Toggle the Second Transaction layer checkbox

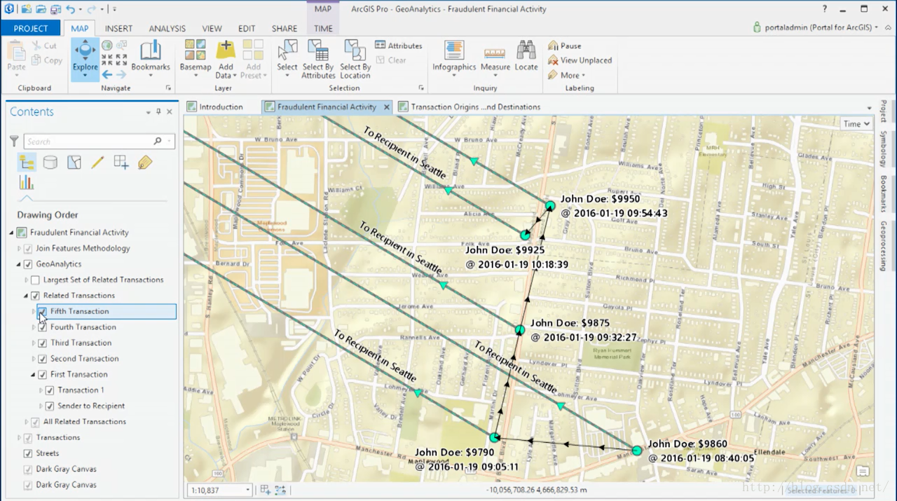(x=42, y=359)
